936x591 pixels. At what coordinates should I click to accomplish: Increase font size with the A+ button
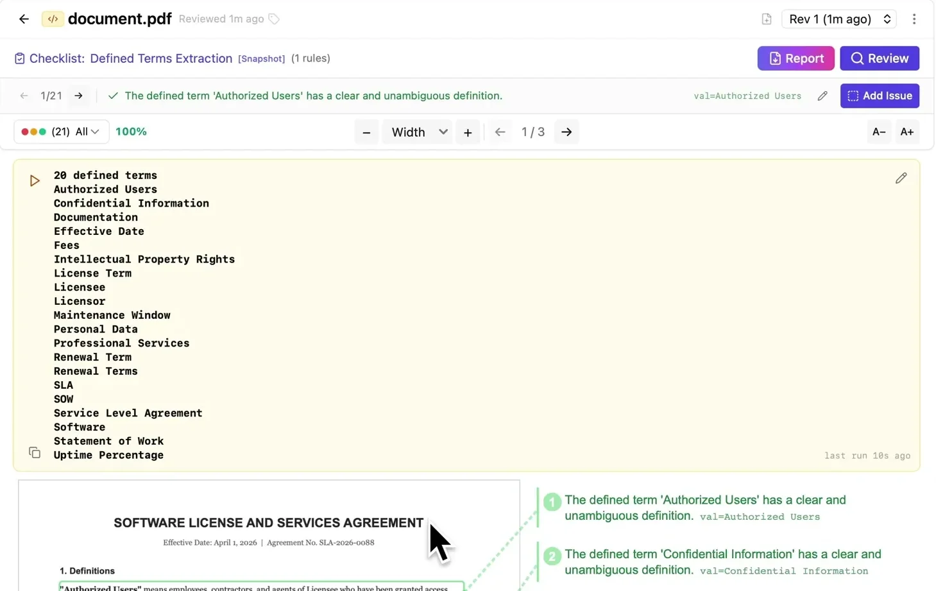click(x=907, y=132)
